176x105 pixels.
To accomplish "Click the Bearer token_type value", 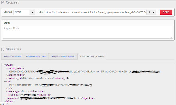I will coord(25,92).
